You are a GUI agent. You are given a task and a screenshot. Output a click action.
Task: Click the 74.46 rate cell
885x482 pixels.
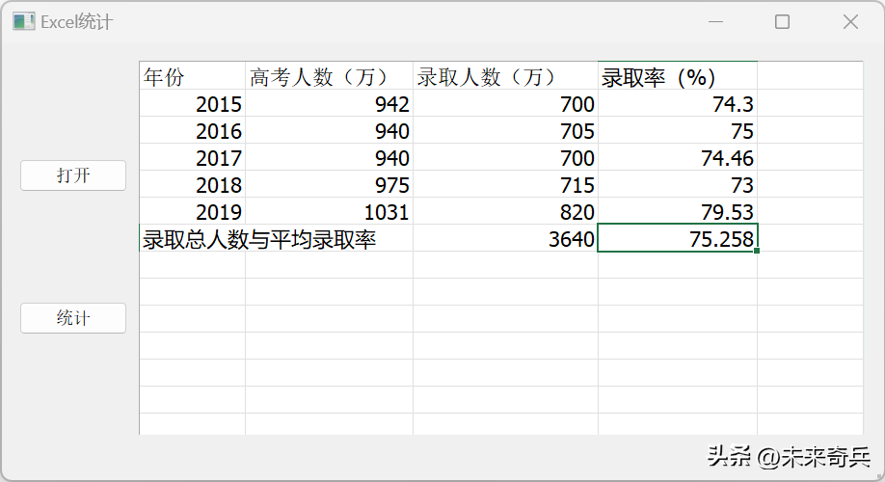(x=678, y=157)
